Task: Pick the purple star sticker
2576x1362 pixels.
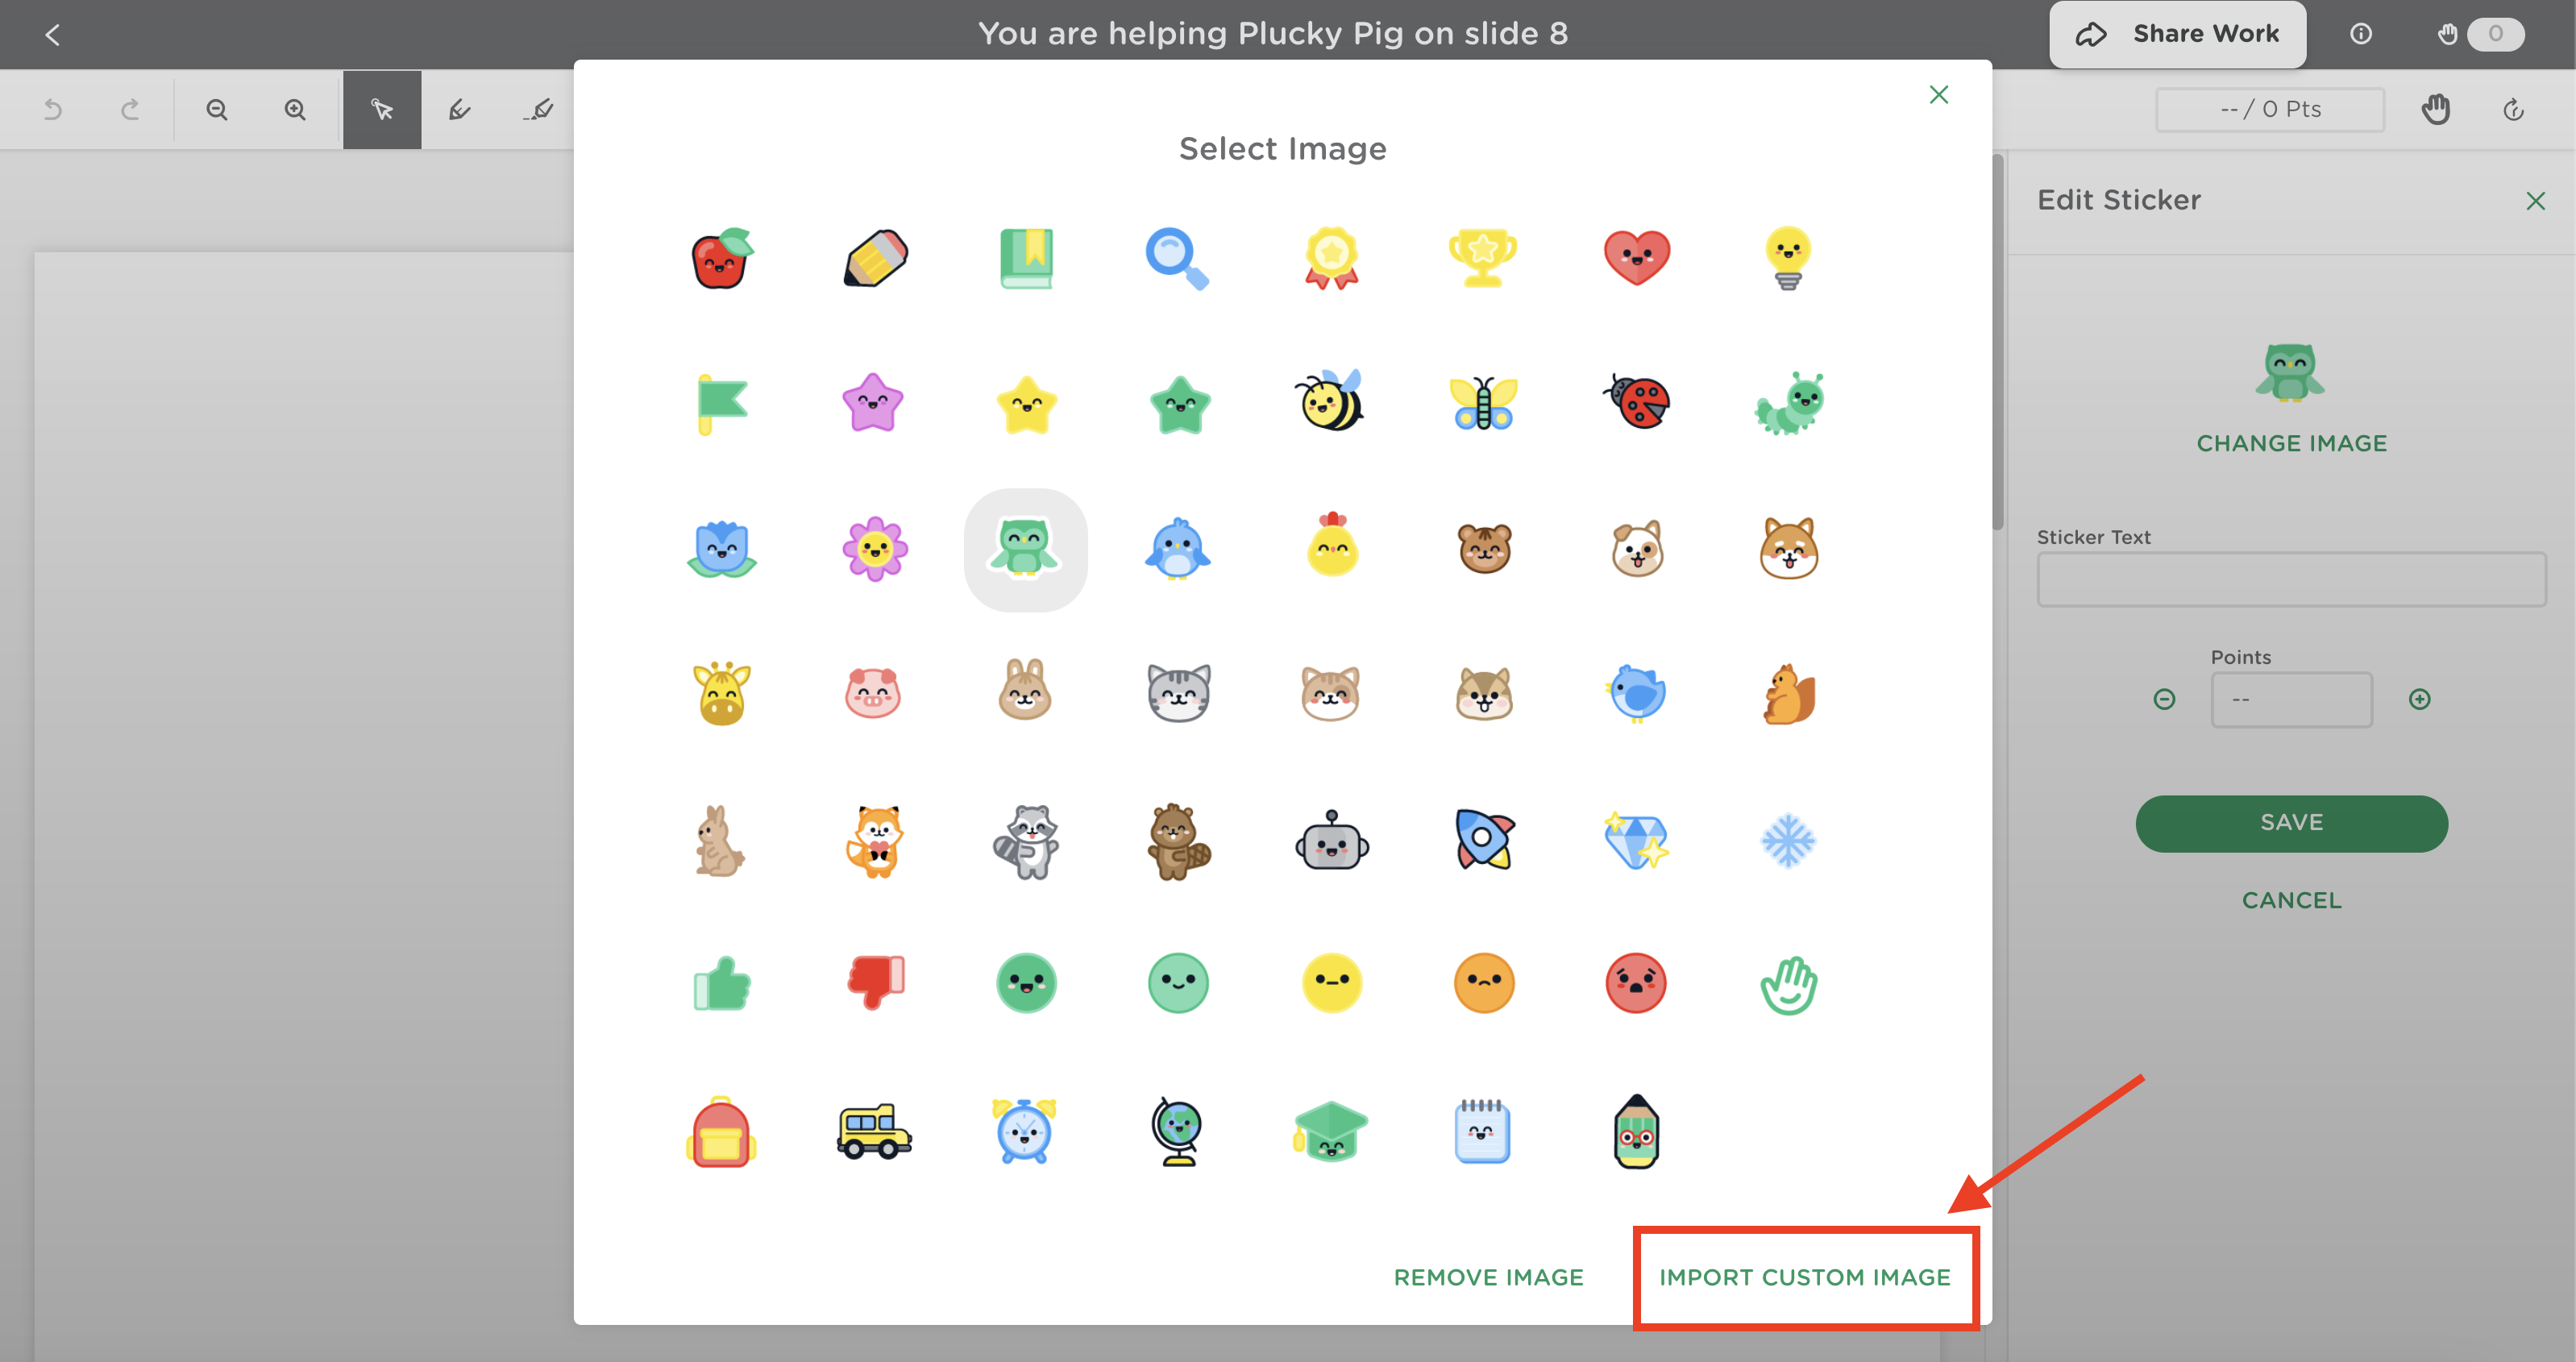Action: (873, 404)
